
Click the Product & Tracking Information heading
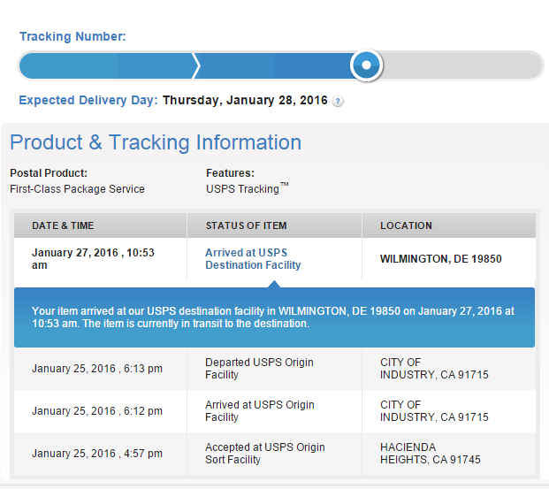[x=156, y=142]
